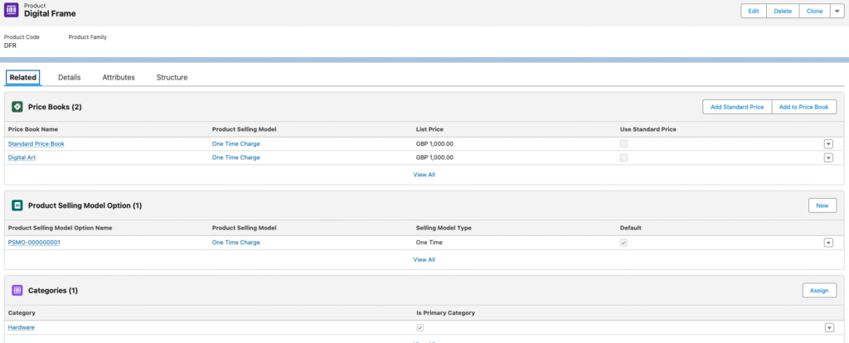Switch to the Details tab
This screenshot has height=343, width=849.
pos(69,77)
